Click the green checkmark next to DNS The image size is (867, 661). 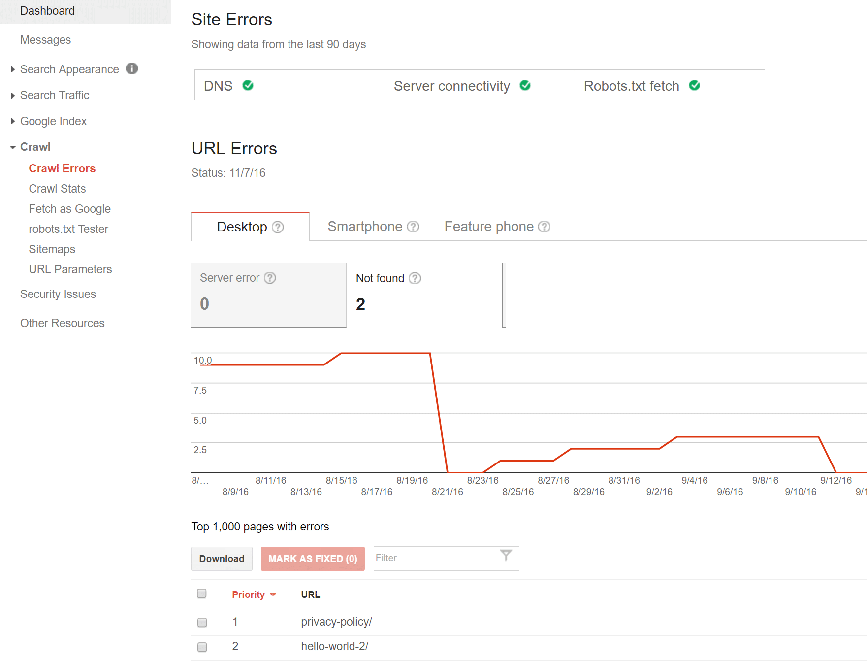coord(248,85)
